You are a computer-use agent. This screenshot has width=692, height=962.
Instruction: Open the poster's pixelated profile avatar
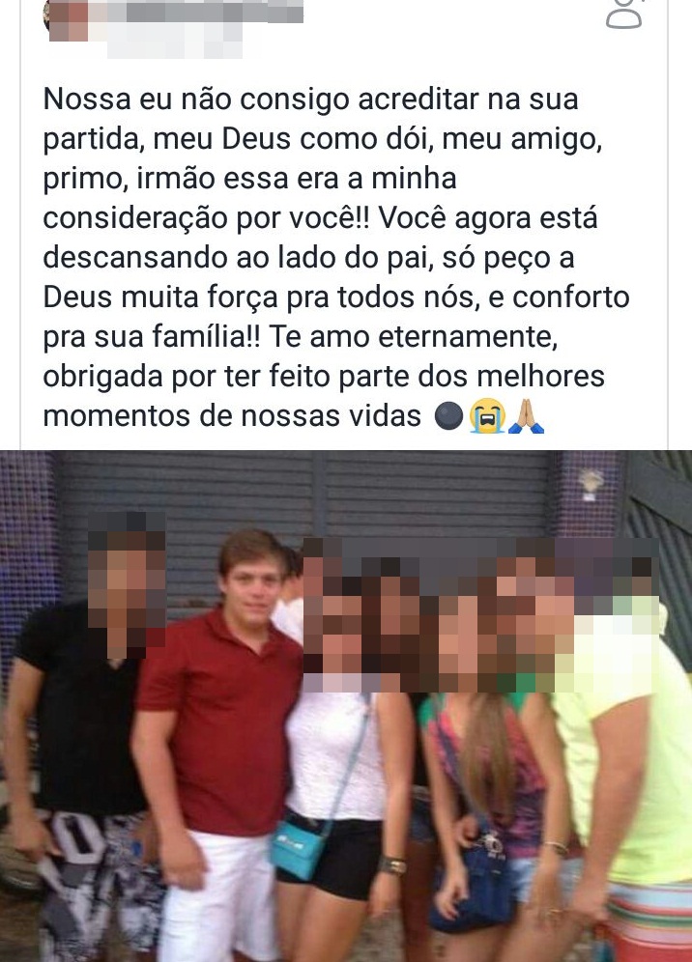(67, 20)
